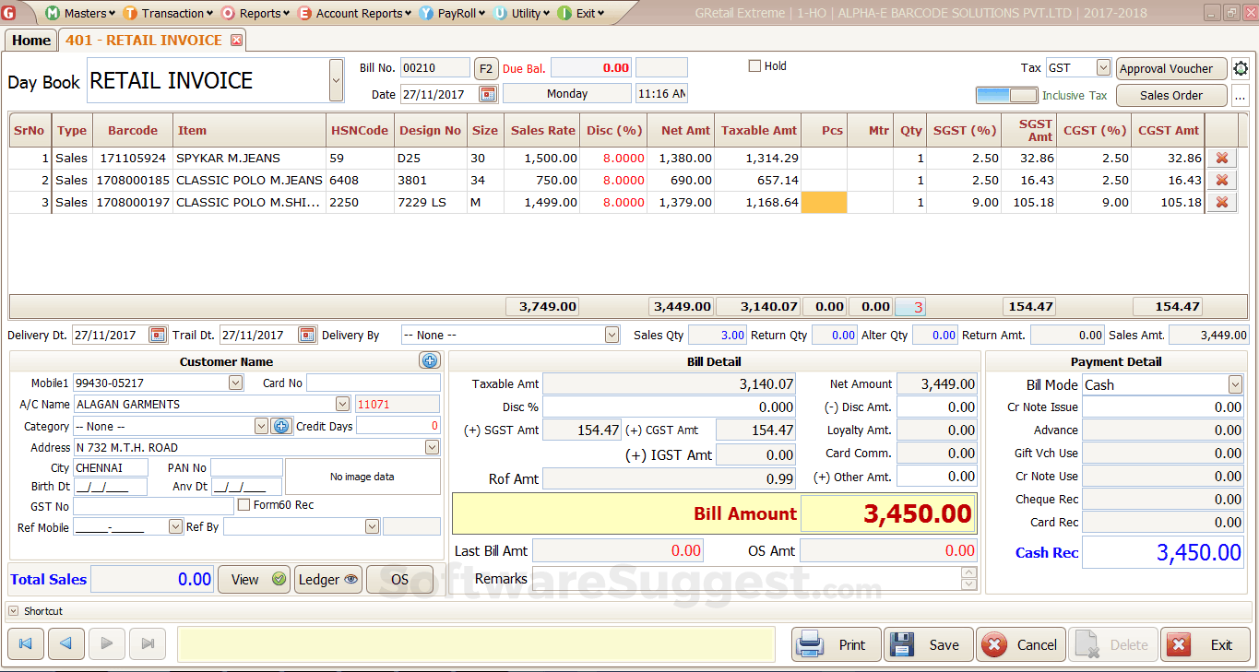Click the settings gear beside Approval Voucher
The image size is (1259, 672).
coord(1241,69)
